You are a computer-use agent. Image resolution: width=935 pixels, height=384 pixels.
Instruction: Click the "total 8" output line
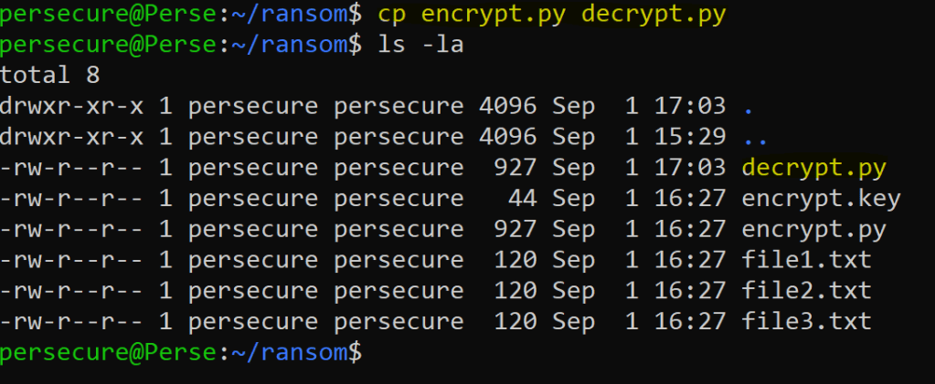click(50, 75)
